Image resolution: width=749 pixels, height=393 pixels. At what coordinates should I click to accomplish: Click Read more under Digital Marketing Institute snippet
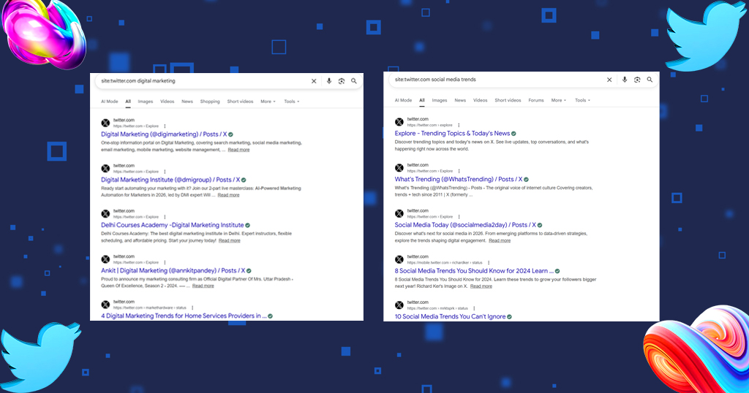tap(228, 195)
